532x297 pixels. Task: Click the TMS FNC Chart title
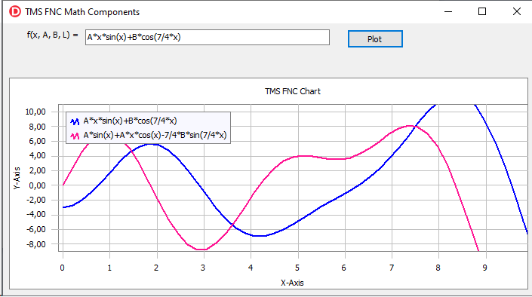pyautogui.click(x=293, y=91)
